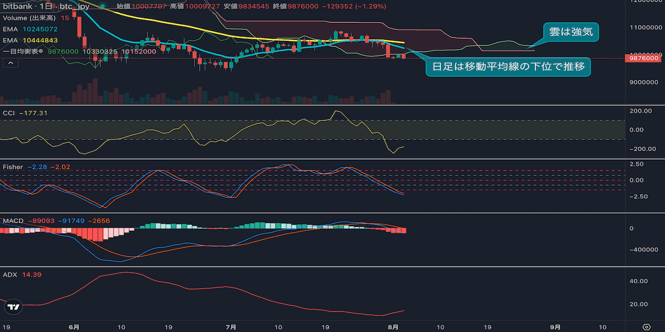665x332 pixels.
Task: Click 9000000 on the price scale
Action: (x=643, y=82)
